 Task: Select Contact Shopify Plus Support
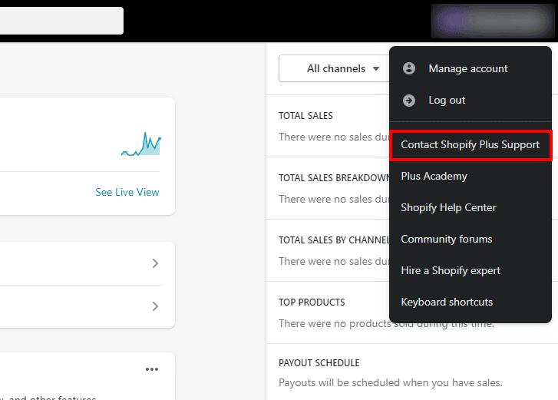point(471,145)
